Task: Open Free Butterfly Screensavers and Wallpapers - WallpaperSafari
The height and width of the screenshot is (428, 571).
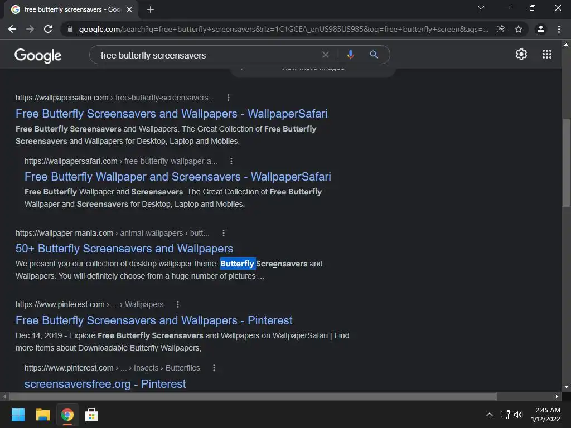Action: tap(172, 114)
